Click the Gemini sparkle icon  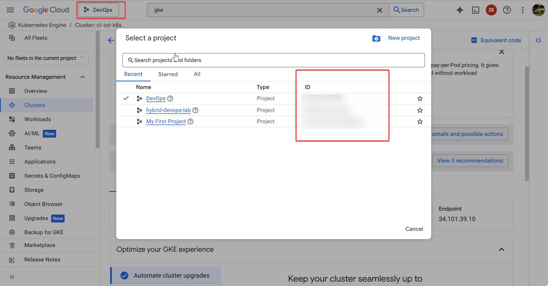[x=460, y=10]
